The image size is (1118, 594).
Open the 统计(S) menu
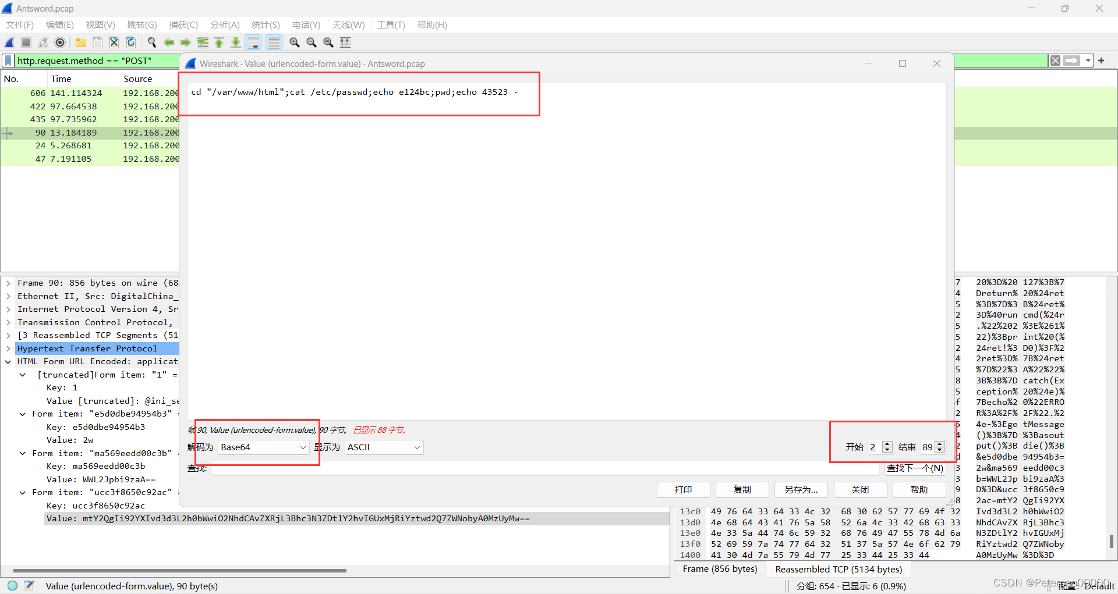coord(266,25)
